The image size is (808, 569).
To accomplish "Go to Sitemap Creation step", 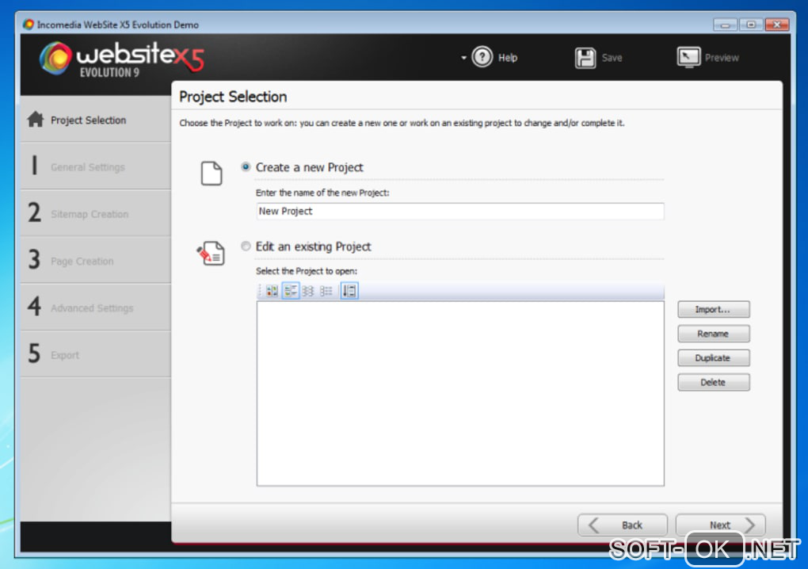I will (96, 213).
